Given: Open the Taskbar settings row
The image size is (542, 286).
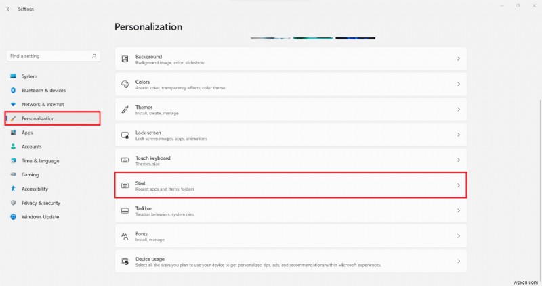Looking at the screenshot, I should (x=291, y=210).
